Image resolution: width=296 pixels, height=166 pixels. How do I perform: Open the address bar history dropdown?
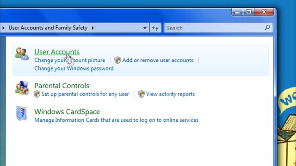pyautogui.click(x=145, y=28)
